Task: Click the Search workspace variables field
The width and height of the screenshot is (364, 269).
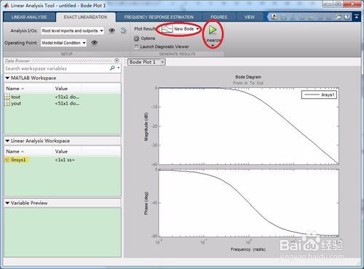Action: [57, 68]
